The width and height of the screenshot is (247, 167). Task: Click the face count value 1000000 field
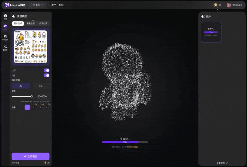(x=42, y=96)
